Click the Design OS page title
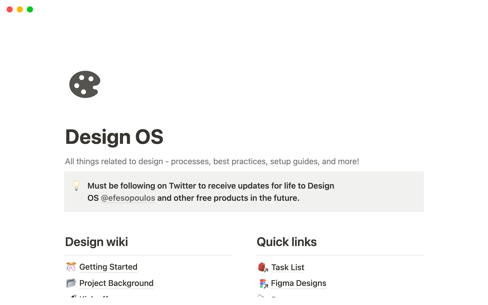 coord(114,137)
